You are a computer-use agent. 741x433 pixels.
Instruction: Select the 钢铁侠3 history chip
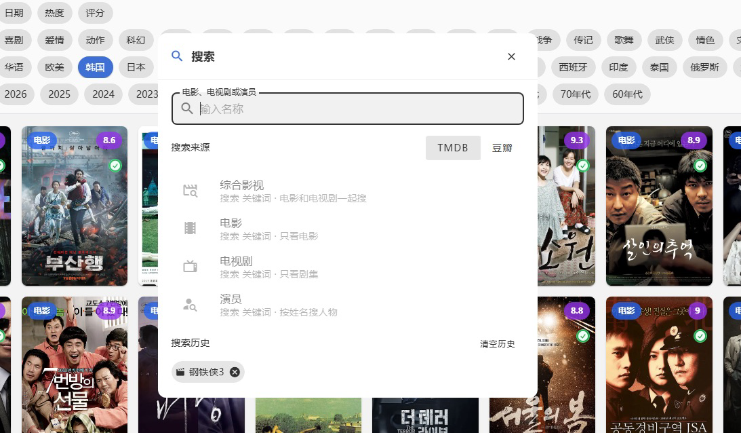[x=208, y=372]
